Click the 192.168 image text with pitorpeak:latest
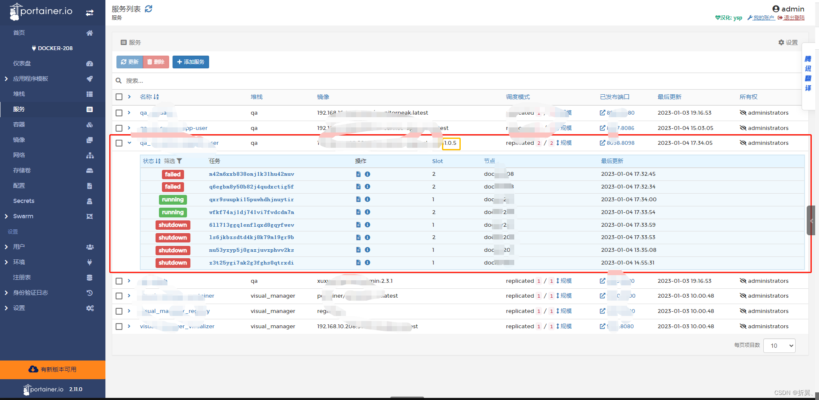Screen dimensions: 819x400 (373, 113)
